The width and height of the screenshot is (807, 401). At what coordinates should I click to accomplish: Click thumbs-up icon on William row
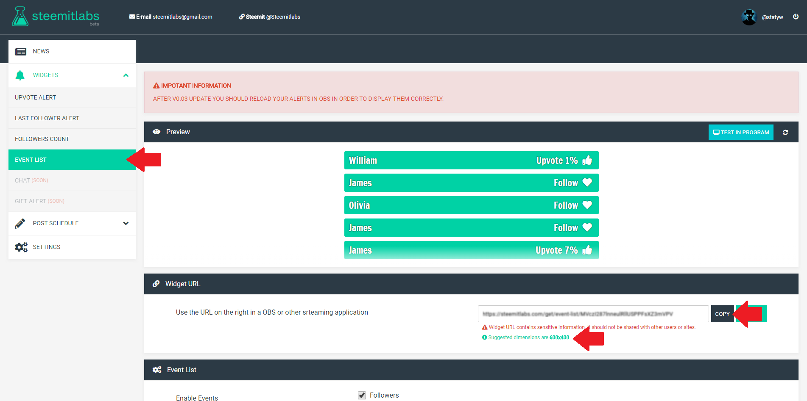tap(587, 160)
